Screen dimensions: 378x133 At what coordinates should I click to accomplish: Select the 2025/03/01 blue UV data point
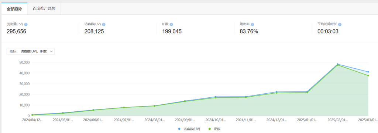tap(368, 72)
